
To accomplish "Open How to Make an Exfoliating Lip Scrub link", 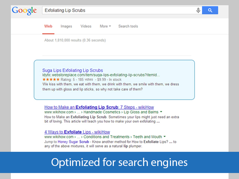I will point(99,107).
